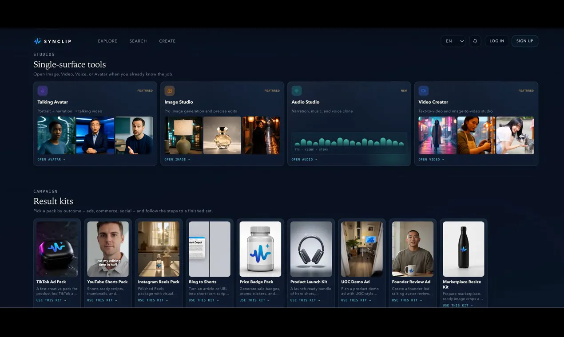
Task: Use the YouTube Shorts Pack kit link
Action: (102, 300)
